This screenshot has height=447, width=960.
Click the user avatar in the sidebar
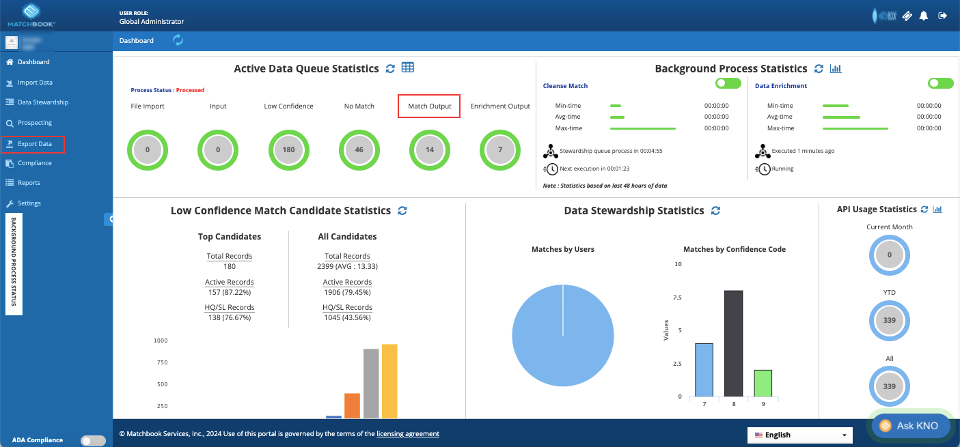(x=12, y=42)
